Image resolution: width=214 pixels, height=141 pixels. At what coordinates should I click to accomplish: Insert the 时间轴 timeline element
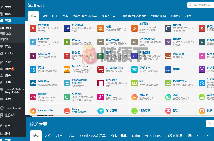click(x=135, y=28)
